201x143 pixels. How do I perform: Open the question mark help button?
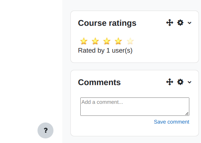45,130
